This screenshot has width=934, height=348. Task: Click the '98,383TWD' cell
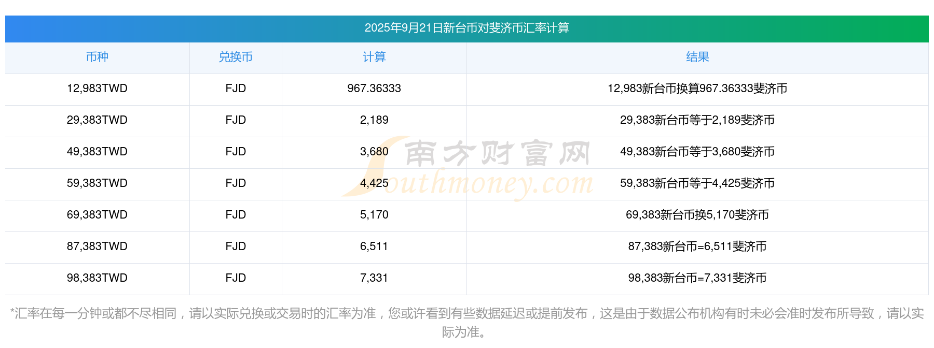coord(97,278)
